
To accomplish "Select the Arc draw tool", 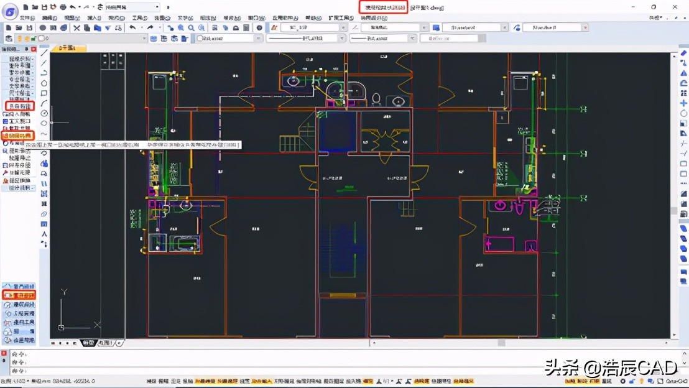I will [44, 103].
